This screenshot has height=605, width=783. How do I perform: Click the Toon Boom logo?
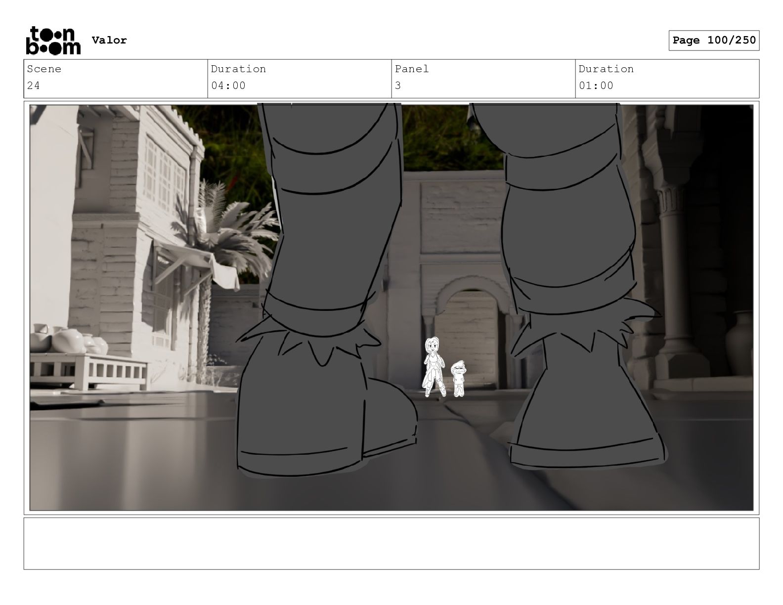tap(53, 40)
